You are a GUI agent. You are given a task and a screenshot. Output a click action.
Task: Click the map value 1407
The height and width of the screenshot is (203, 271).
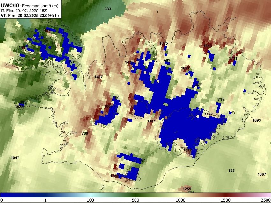[x=99, y=77]
